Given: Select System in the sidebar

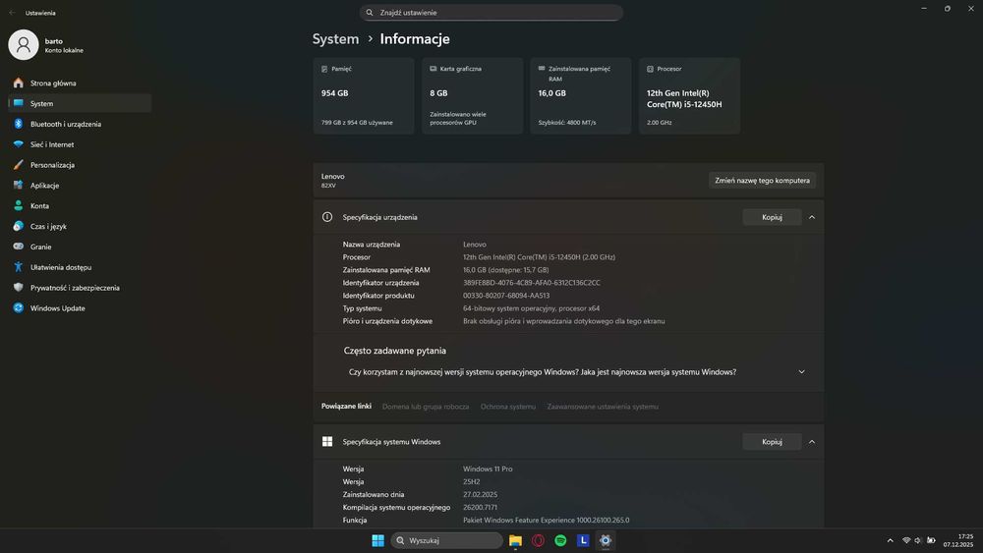Looking at the screenshot, I should [x=80, y=103].
